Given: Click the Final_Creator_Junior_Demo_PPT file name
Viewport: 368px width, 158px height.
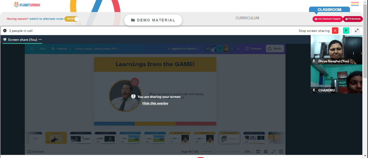Looking at the screenshot, I should pyautogui.click(x=98, y=49).
